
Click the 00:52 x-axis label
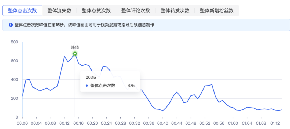[205, 123]
